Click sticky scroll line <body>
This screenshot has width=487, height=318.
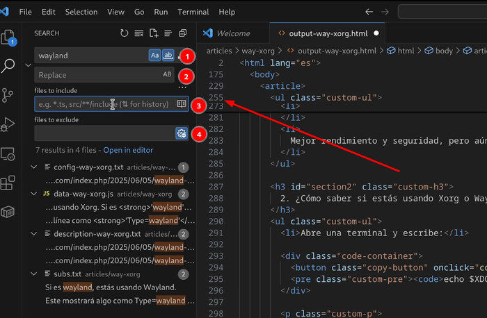click(x=264, y=74)
